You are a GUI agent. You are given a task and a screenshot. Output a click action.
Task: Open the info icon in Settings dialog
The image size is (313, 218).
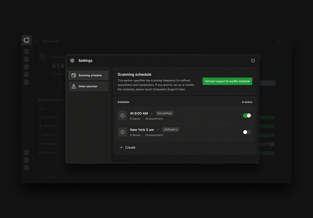pyautogui.click(x=253, y=60)
